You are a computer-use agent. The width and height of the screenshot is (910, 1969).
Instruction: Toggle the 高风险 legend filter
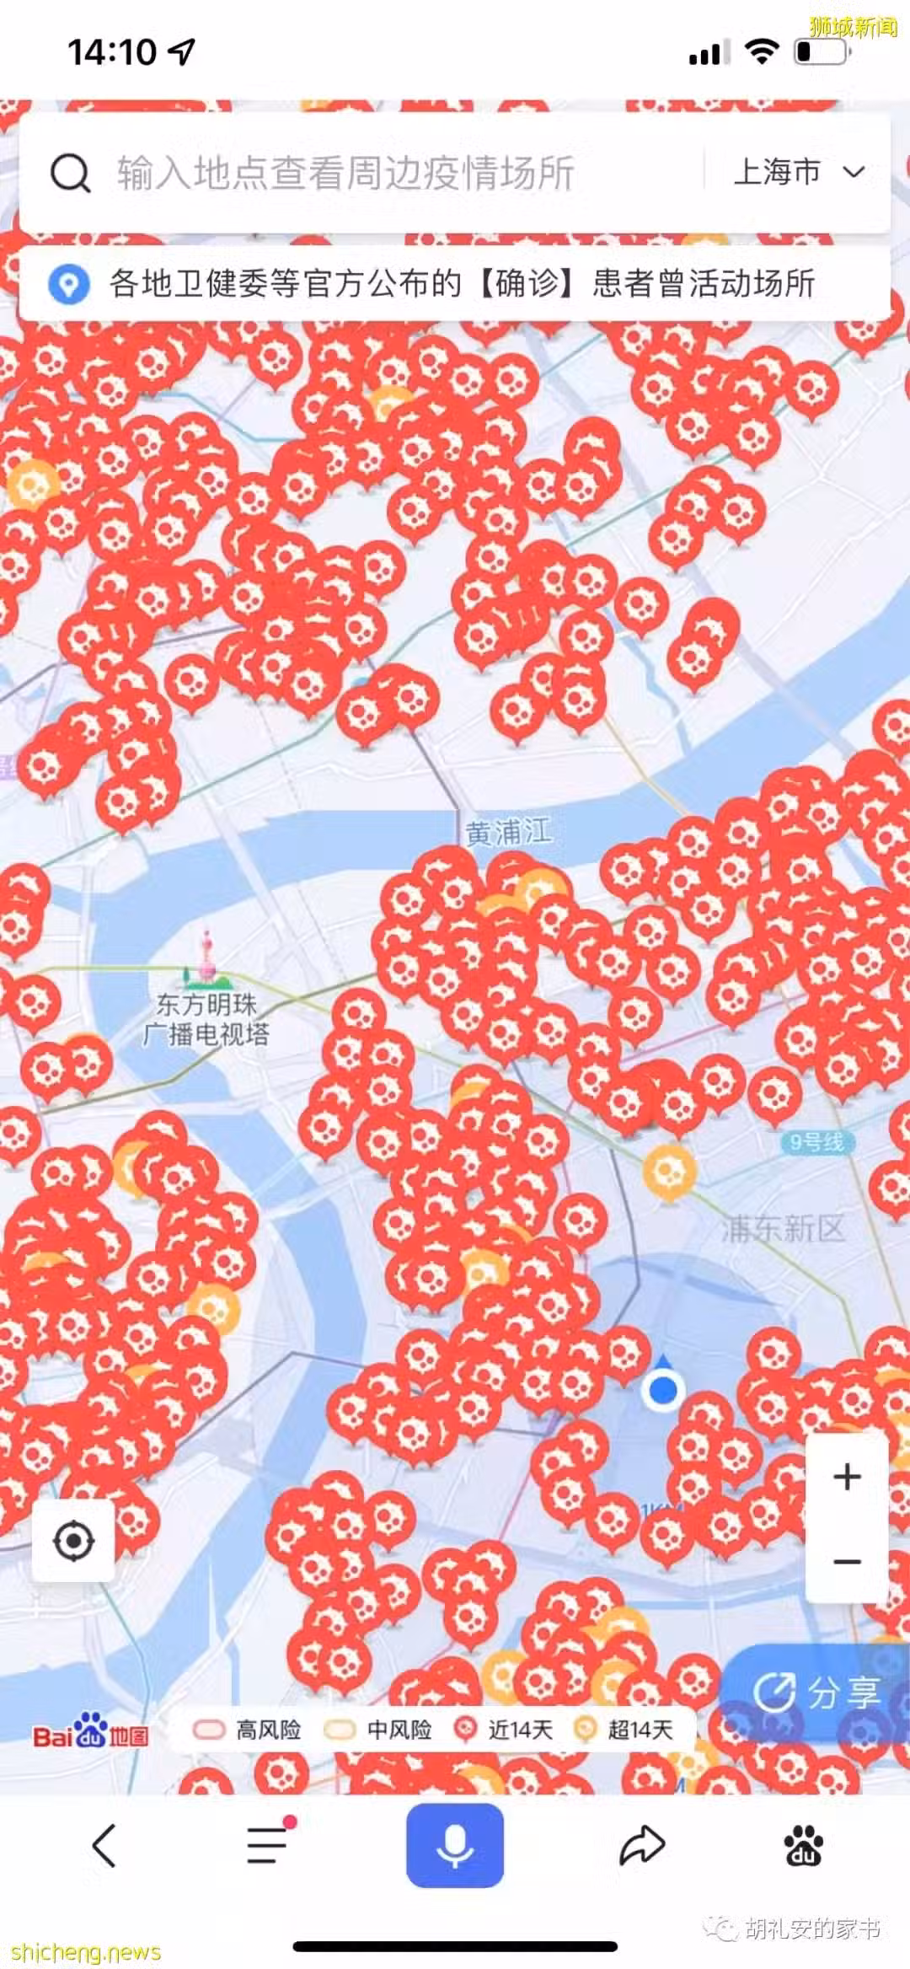(x=247, y=1730)
